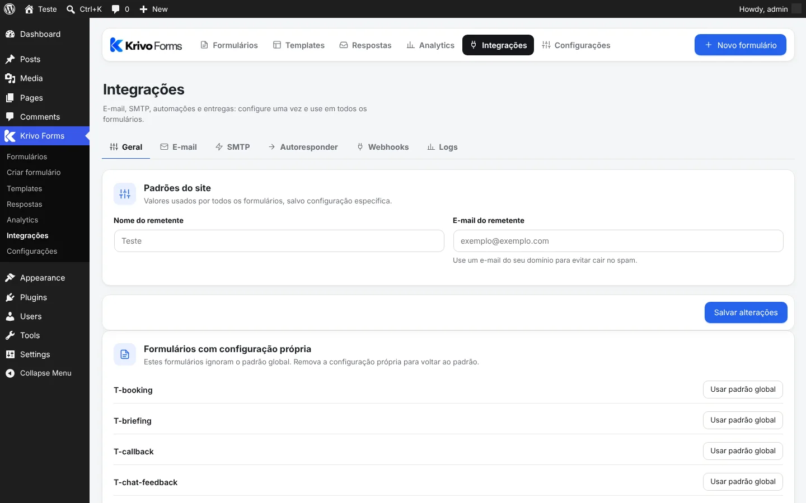The height and width of the screenshot is (503, 806).
Task: Open the WordPress logo menu
Action: pos(10,9)
